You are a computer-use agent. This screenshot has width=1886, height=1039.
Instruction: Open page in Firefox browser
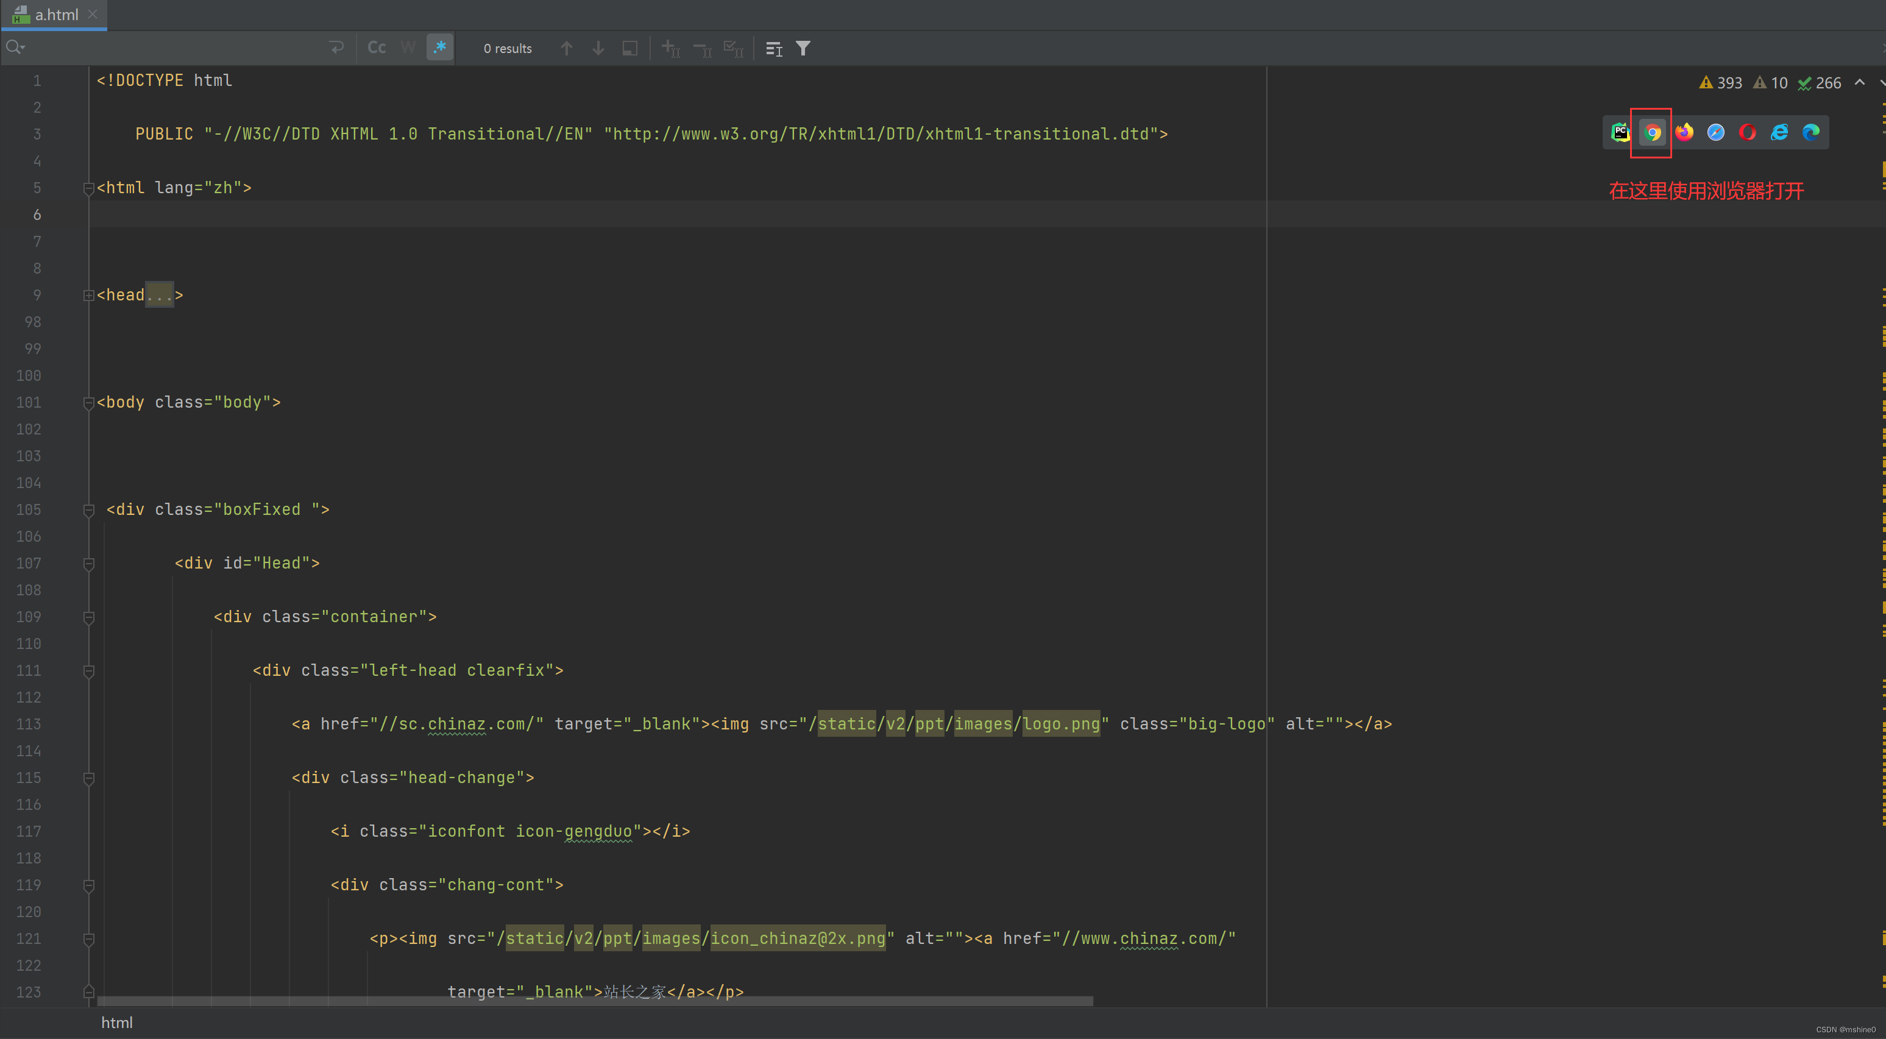[1684, 132]
